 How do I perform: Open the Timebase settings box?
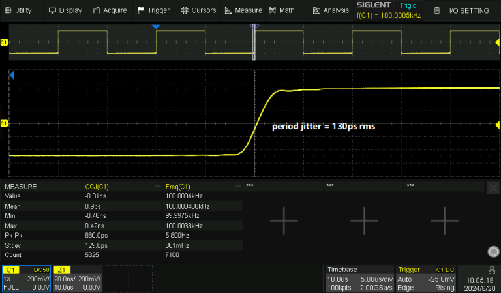tap(359, 279)
